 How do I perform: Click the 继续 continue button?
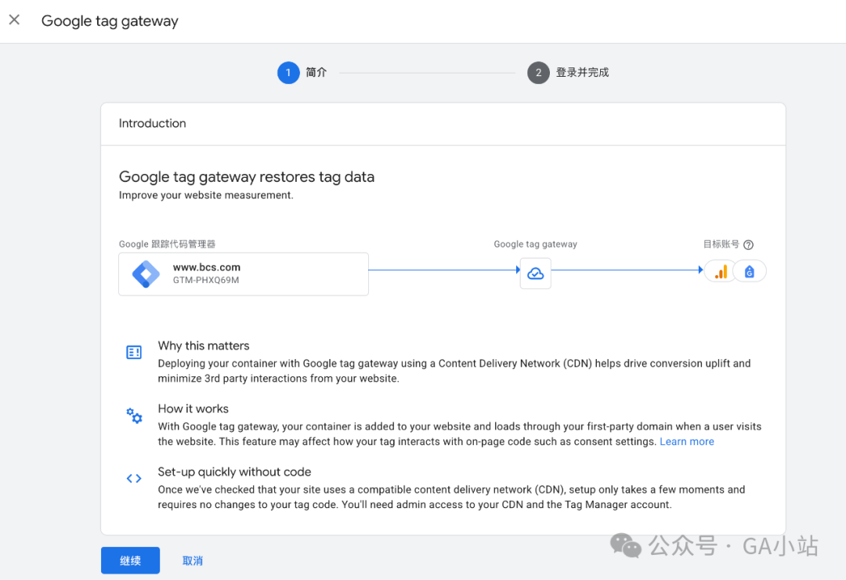(130, 560)
